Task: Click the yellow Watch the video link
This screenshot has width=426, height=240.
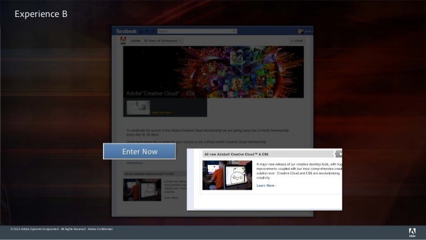Action: click(x=162, y=112)
